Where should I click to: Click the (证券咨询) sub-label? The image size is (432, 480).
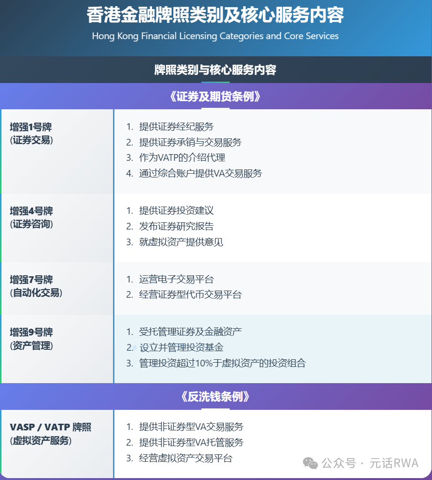click(x=31, y=224)
